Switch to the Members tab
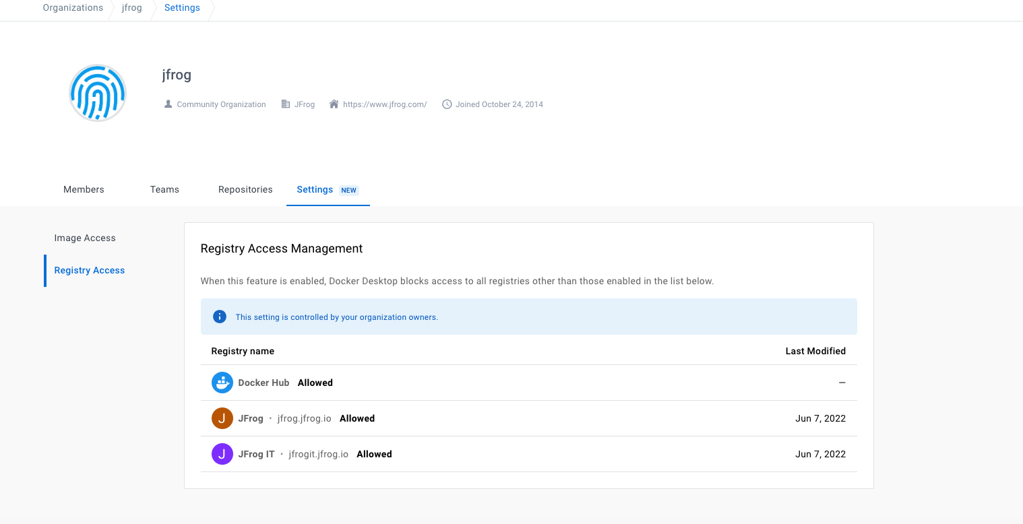 (x=84, y=189)
